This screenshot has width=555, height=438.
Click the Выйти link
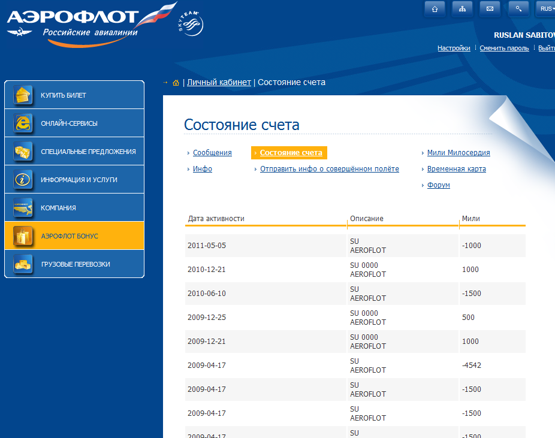point(547,48)
